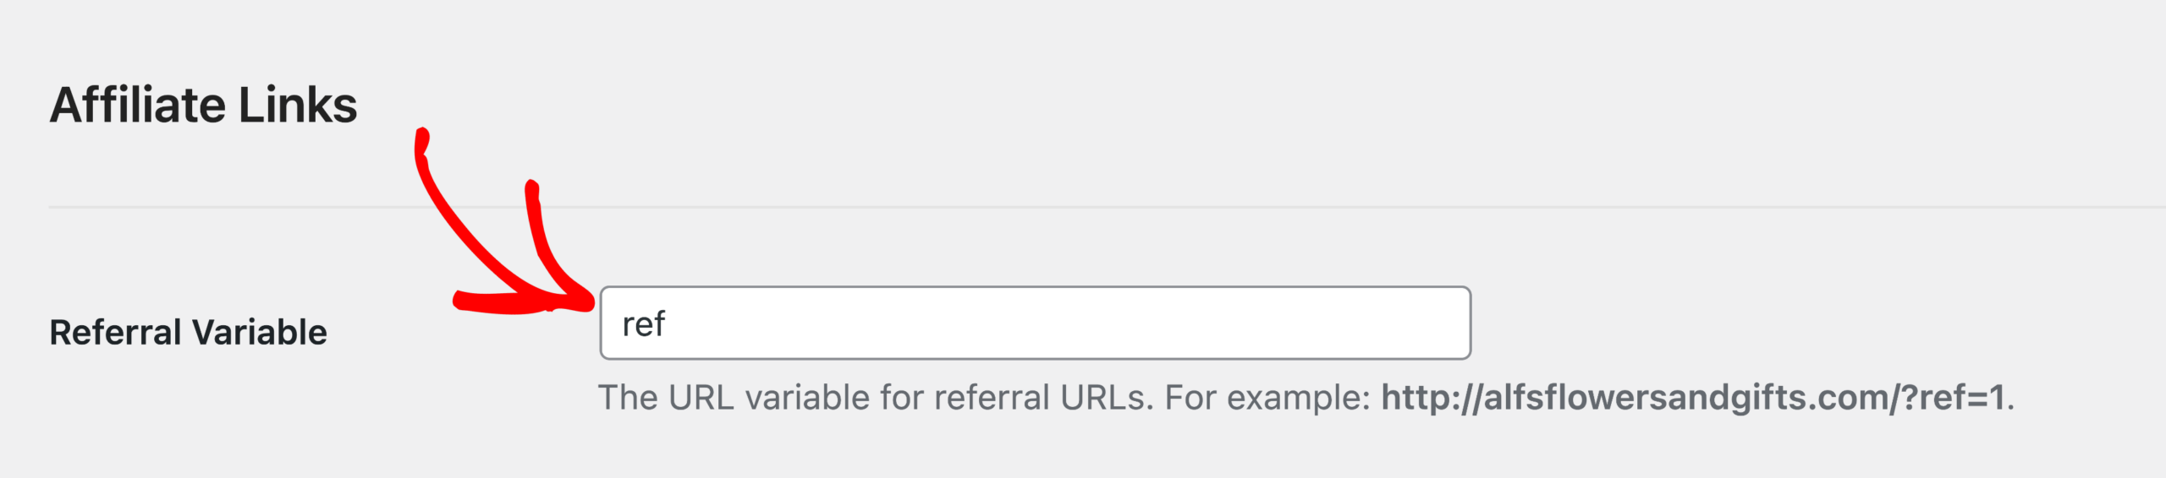Select the Referral Variable label
2166x478 pixels.
pyautogui.click(x=188, y=332)
